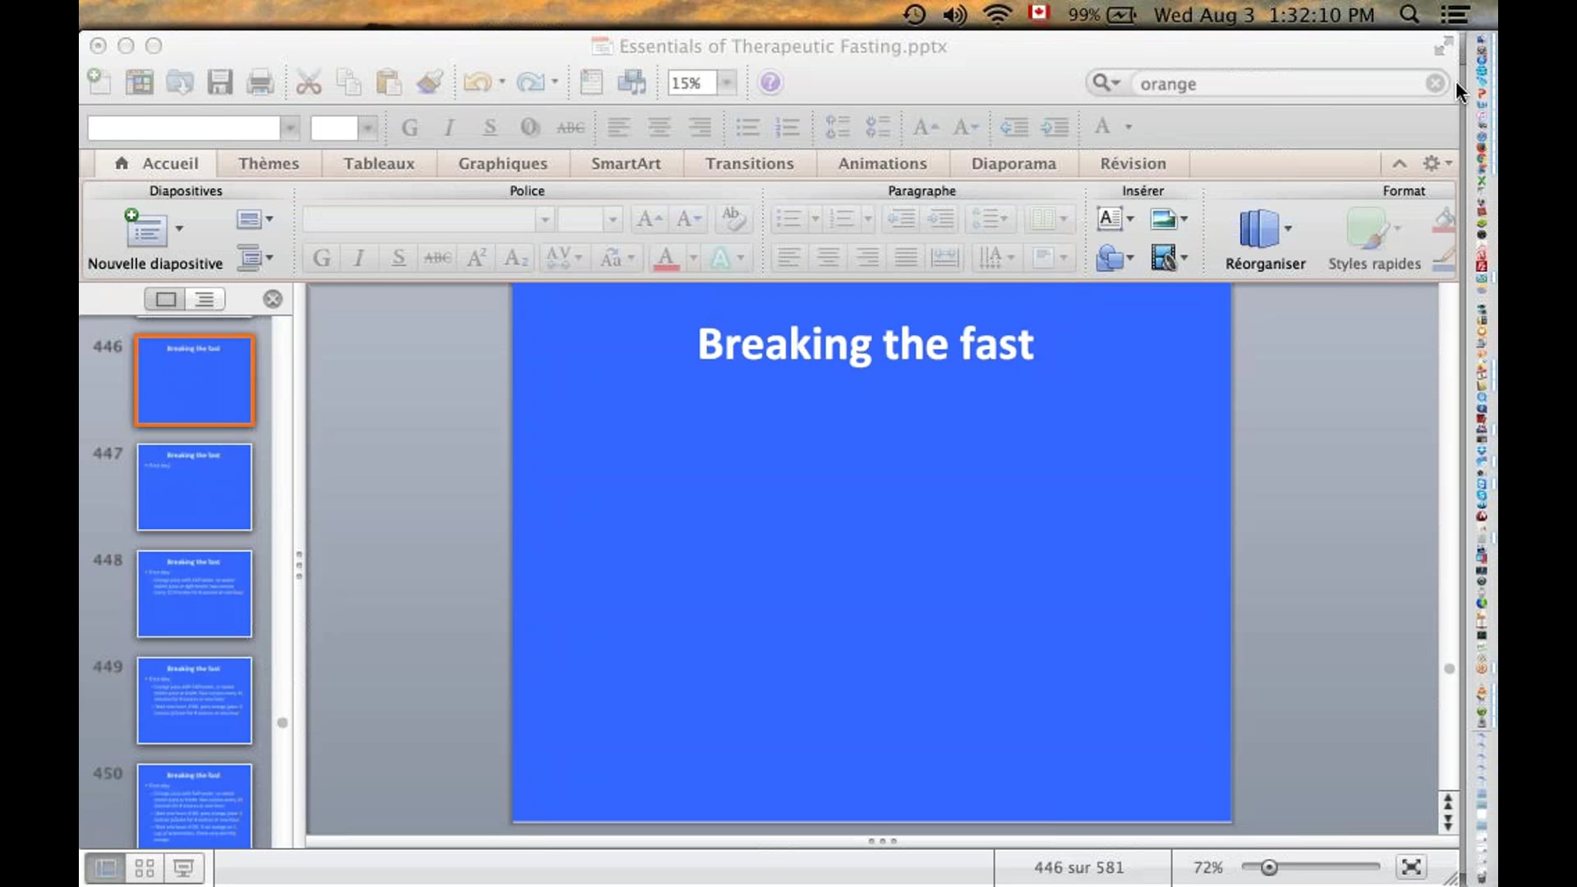The width and height of the screenshot is (1577, 887).
Task: Switch to slideshow presenter view button
Action: (x=183, y=867)
